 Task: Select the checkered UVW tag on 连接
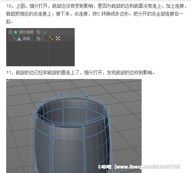tap(58, 38)
